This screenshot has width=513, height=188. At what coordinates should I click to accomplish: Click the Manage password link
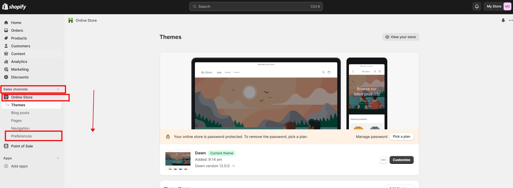click(371, 137)
